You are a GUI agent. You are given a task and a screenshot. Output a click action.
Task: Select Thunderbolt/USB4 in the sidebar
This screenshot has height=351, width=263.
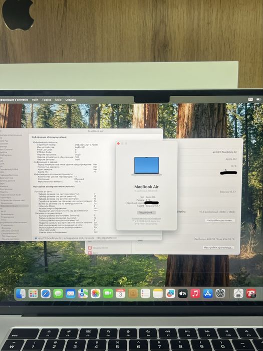click(9, 169)
